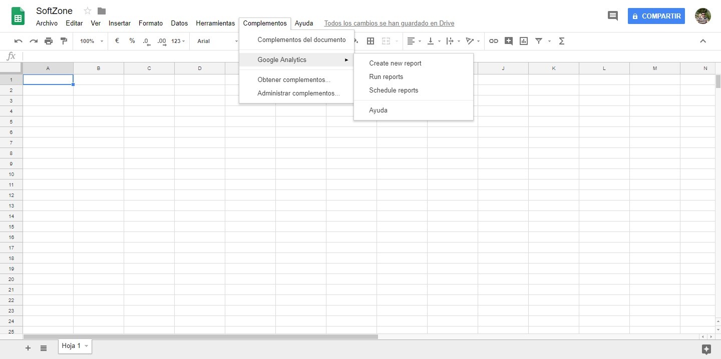721x359 pixels.
Task: Click the filter funnel icon
Action: 539,41
